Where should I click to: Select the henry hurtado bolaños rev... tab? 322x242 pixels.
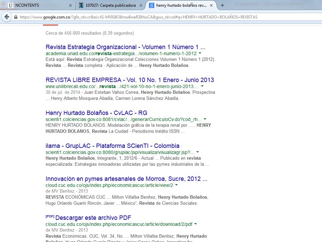point(181,5)
